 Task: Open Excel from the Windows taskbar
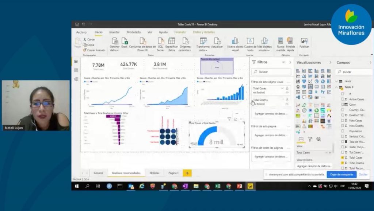(x=218, y=186)
